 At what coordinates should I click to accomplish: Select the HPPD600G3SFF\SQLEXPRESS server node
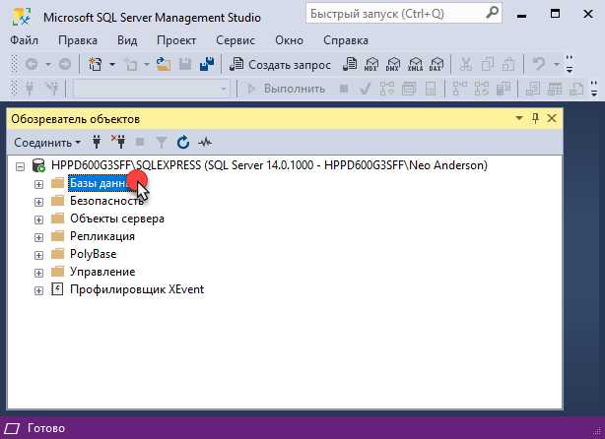point(269,165)
